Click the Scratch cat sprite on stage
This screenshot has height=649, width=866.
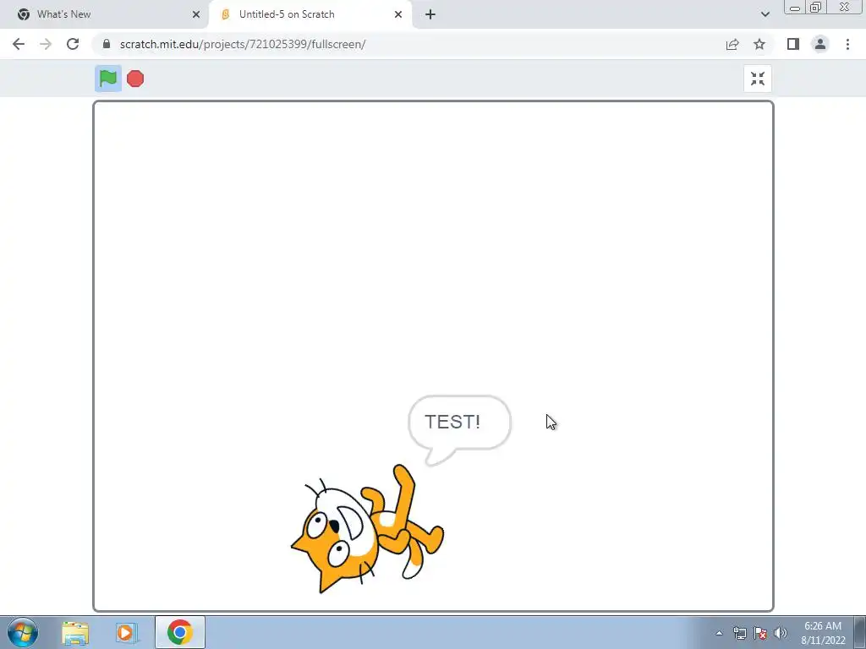(367, 529)
